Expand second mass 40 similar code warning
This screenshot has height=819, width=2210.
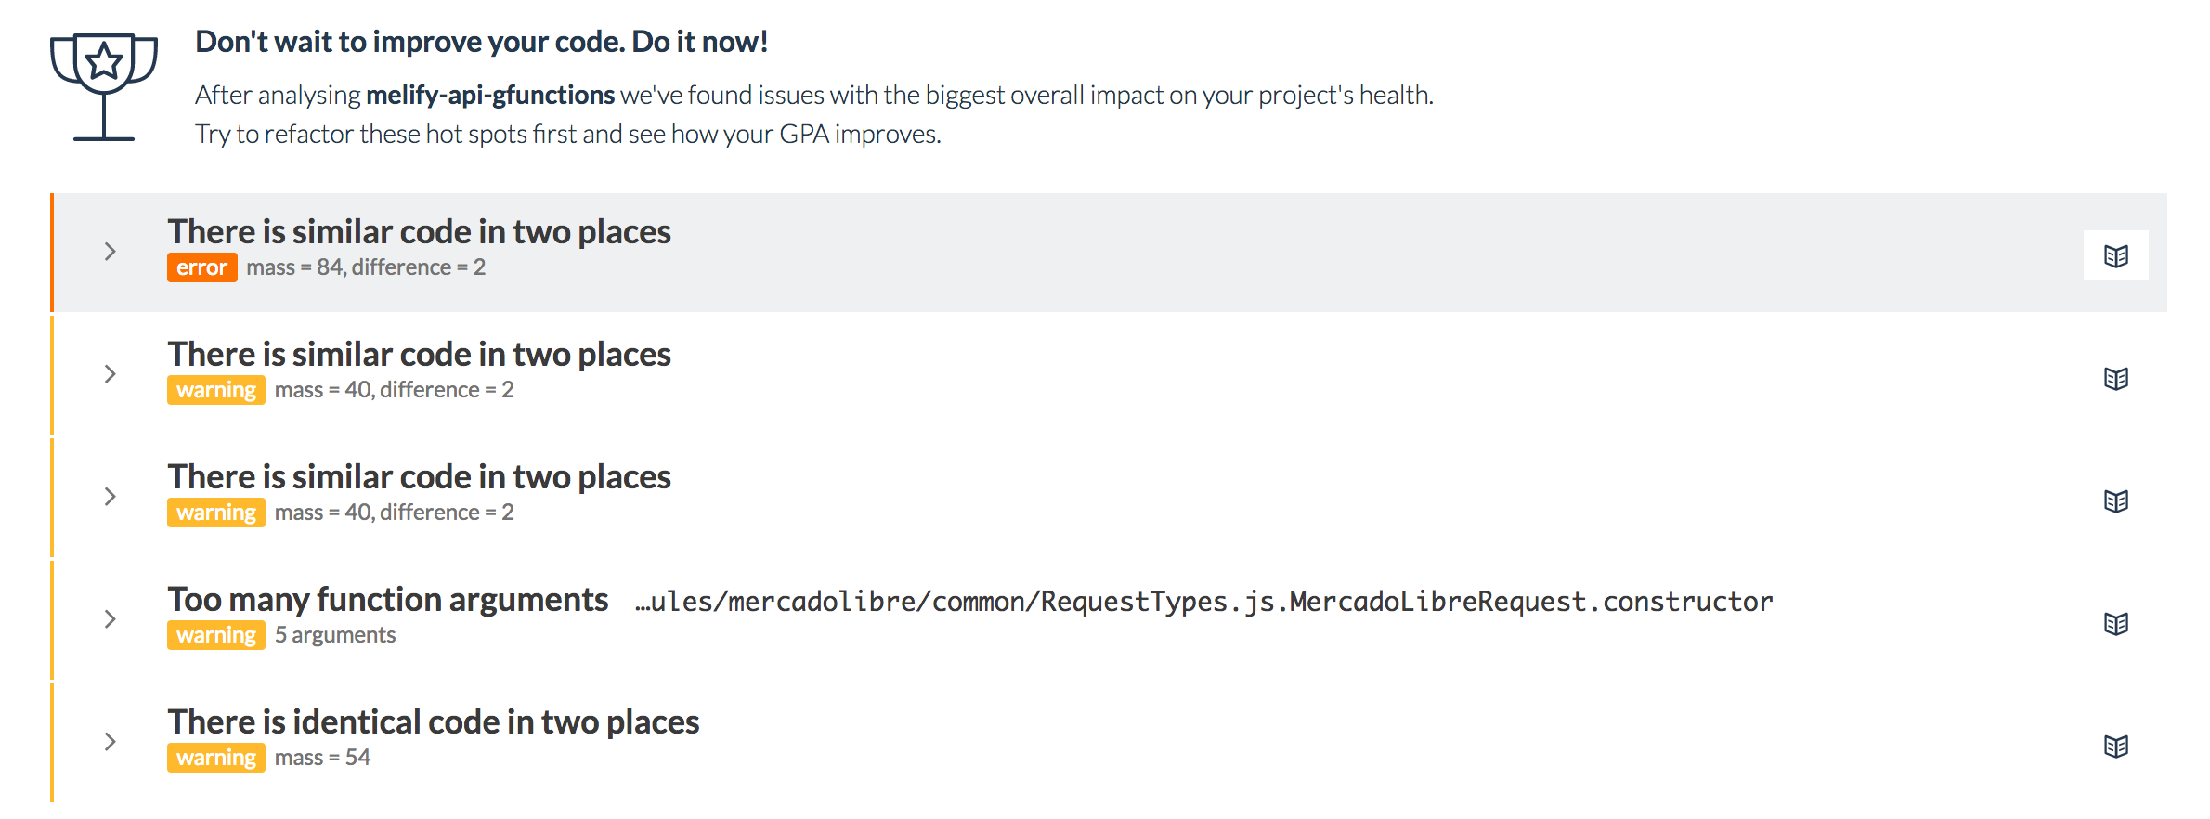coord(110,497)
